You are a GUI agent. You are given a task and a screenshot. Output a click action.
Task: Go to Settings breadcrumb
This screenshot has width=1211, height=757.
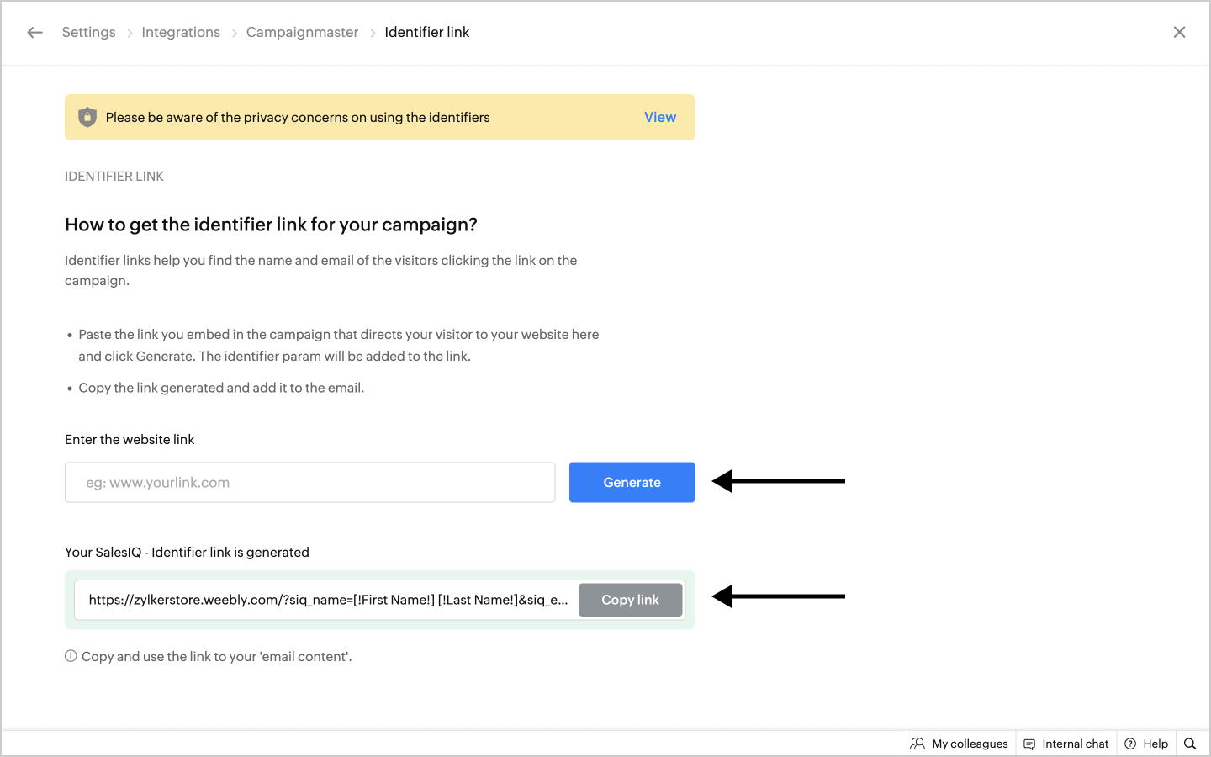click(88, 33)
